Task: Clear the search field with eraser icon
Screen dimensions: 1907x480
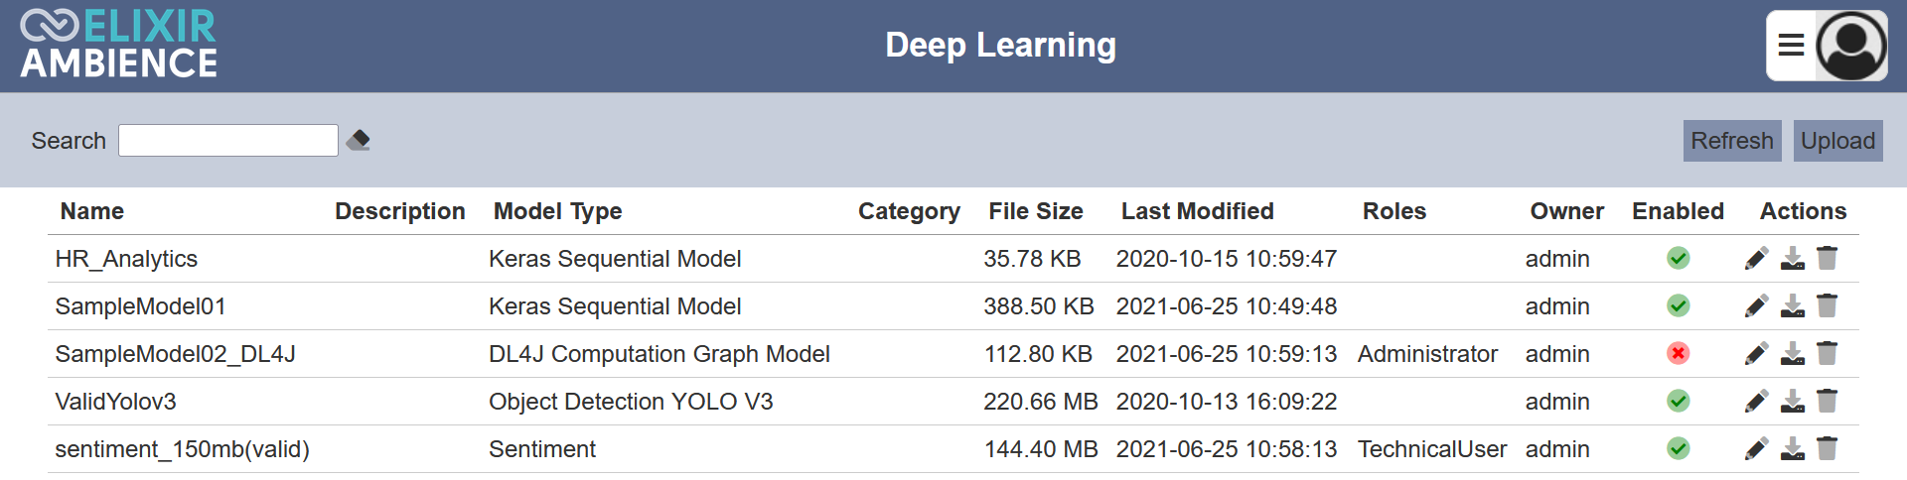Action: (359, 141)
